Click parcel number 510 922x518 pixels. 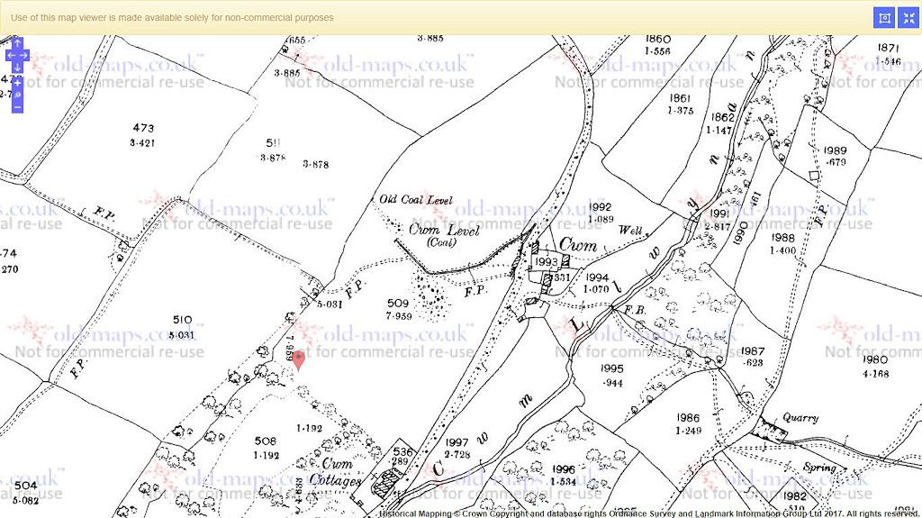pyautogui.click(x=182, y=320)
